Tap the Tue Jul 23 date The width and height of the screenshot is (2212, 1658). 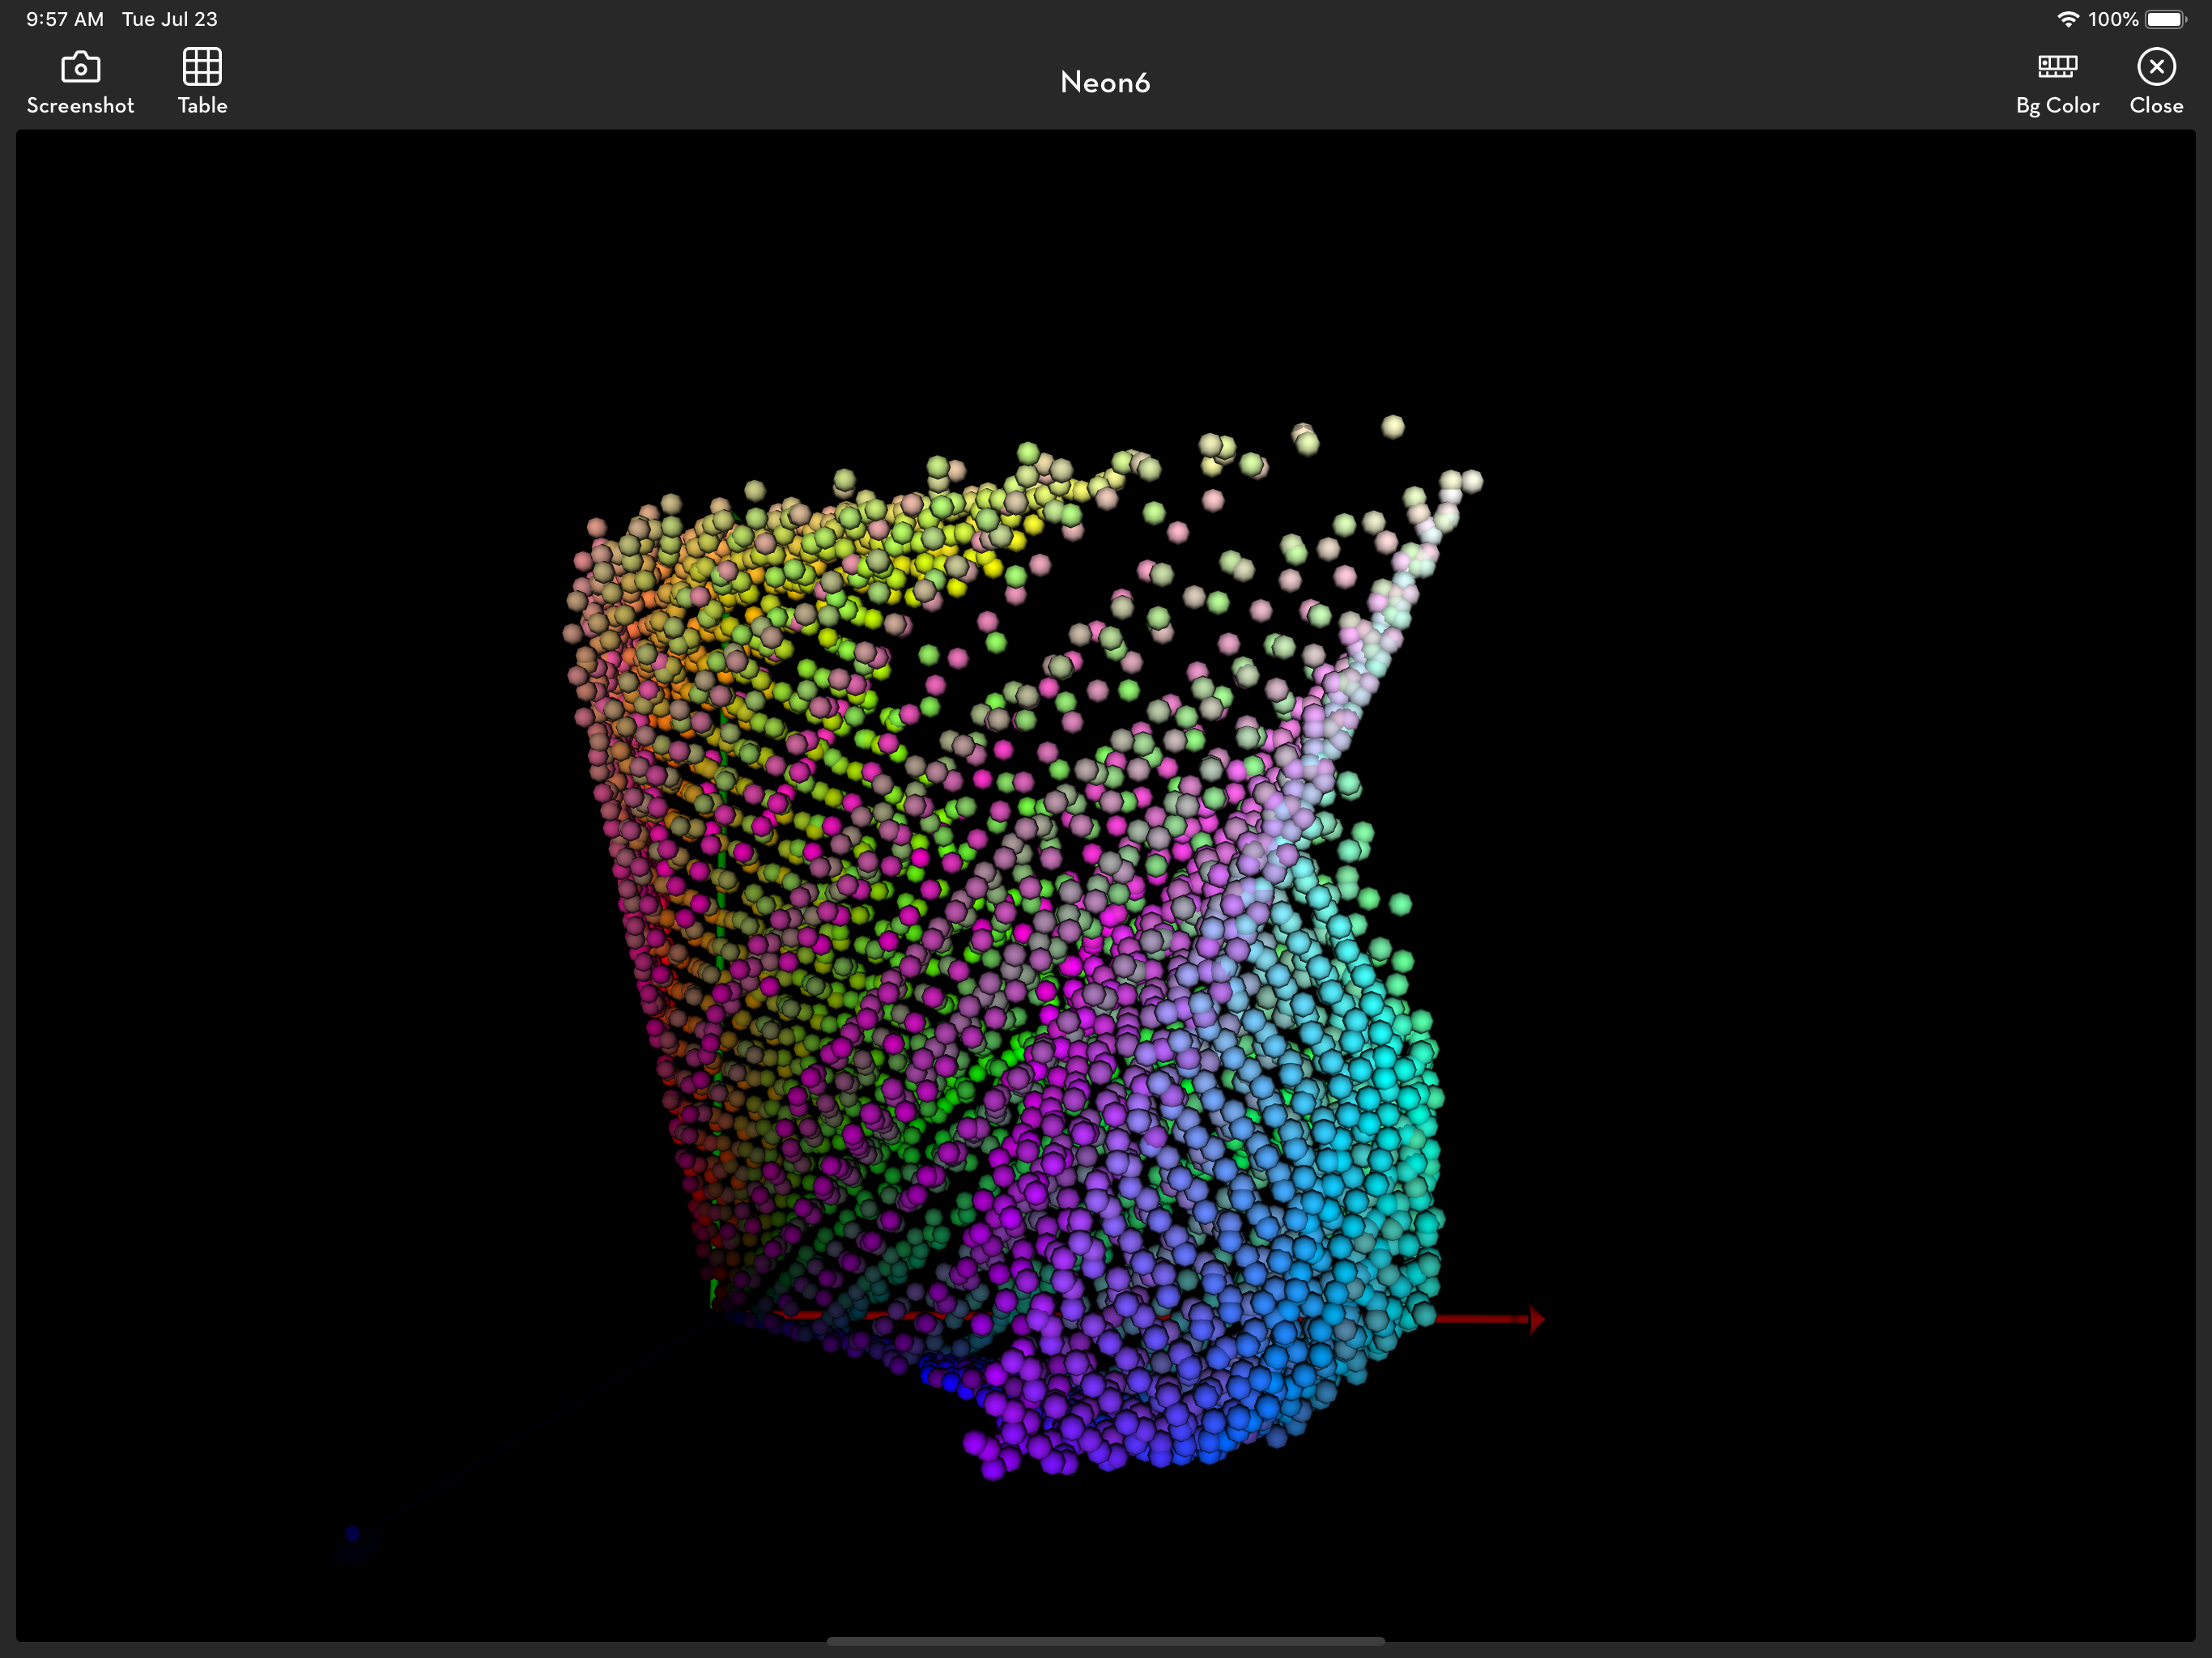(x=169, y=19)
